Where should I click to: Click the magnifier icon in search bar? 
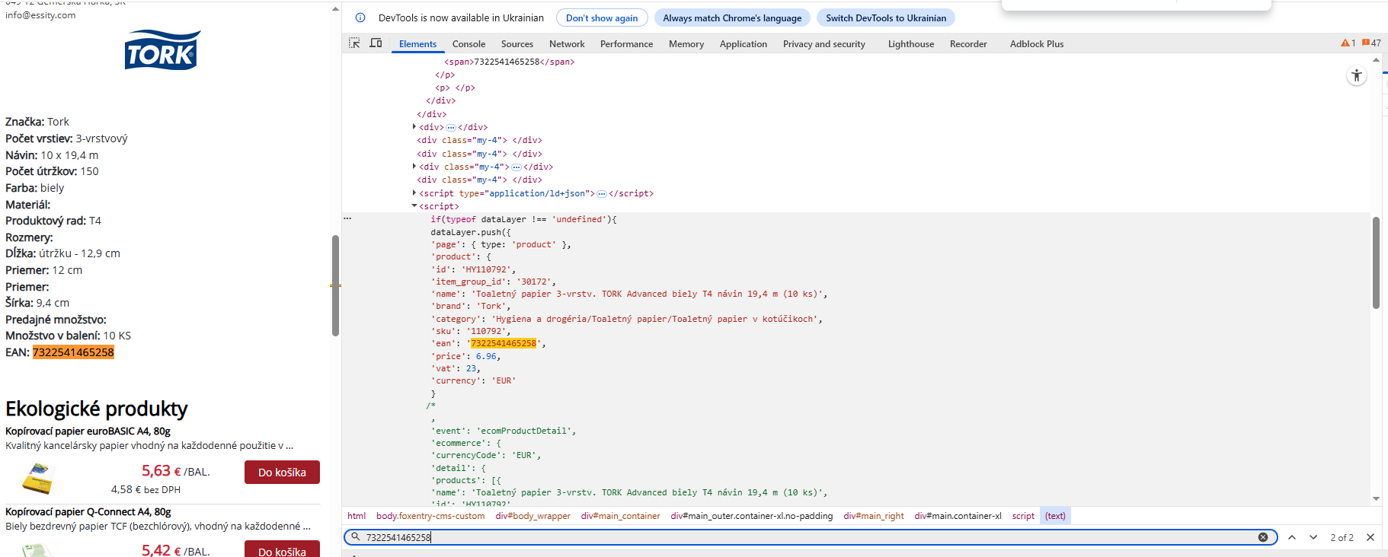pos(356,536)
